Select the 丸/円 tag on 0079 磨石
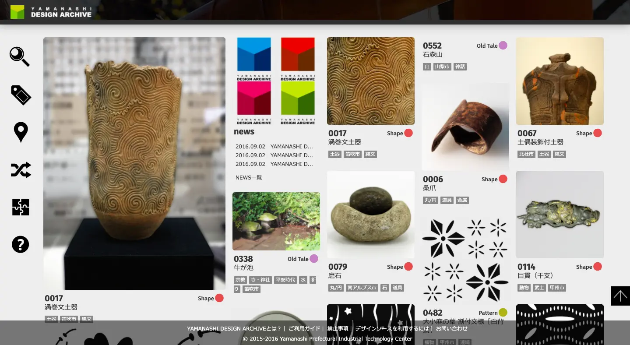This screenshot has height=345, width=630. click(x=336, y=288)
